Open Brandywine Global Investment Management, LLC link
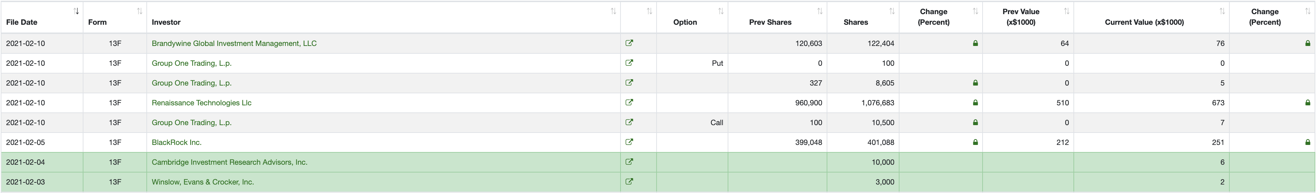This screenshot has width=1316, height=193. pyautogui.click(x=234, y=43)
